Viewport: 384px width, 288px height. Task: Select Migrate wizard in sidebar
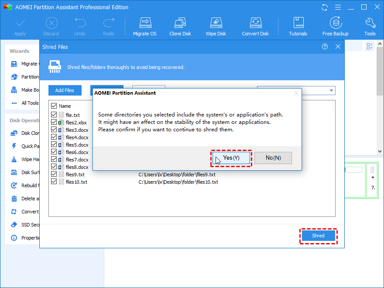(x=24, y=64)
